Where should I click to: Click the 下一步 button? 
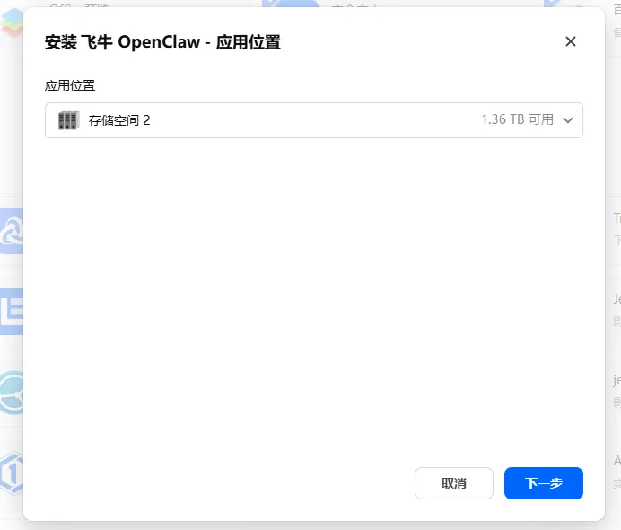544,482
